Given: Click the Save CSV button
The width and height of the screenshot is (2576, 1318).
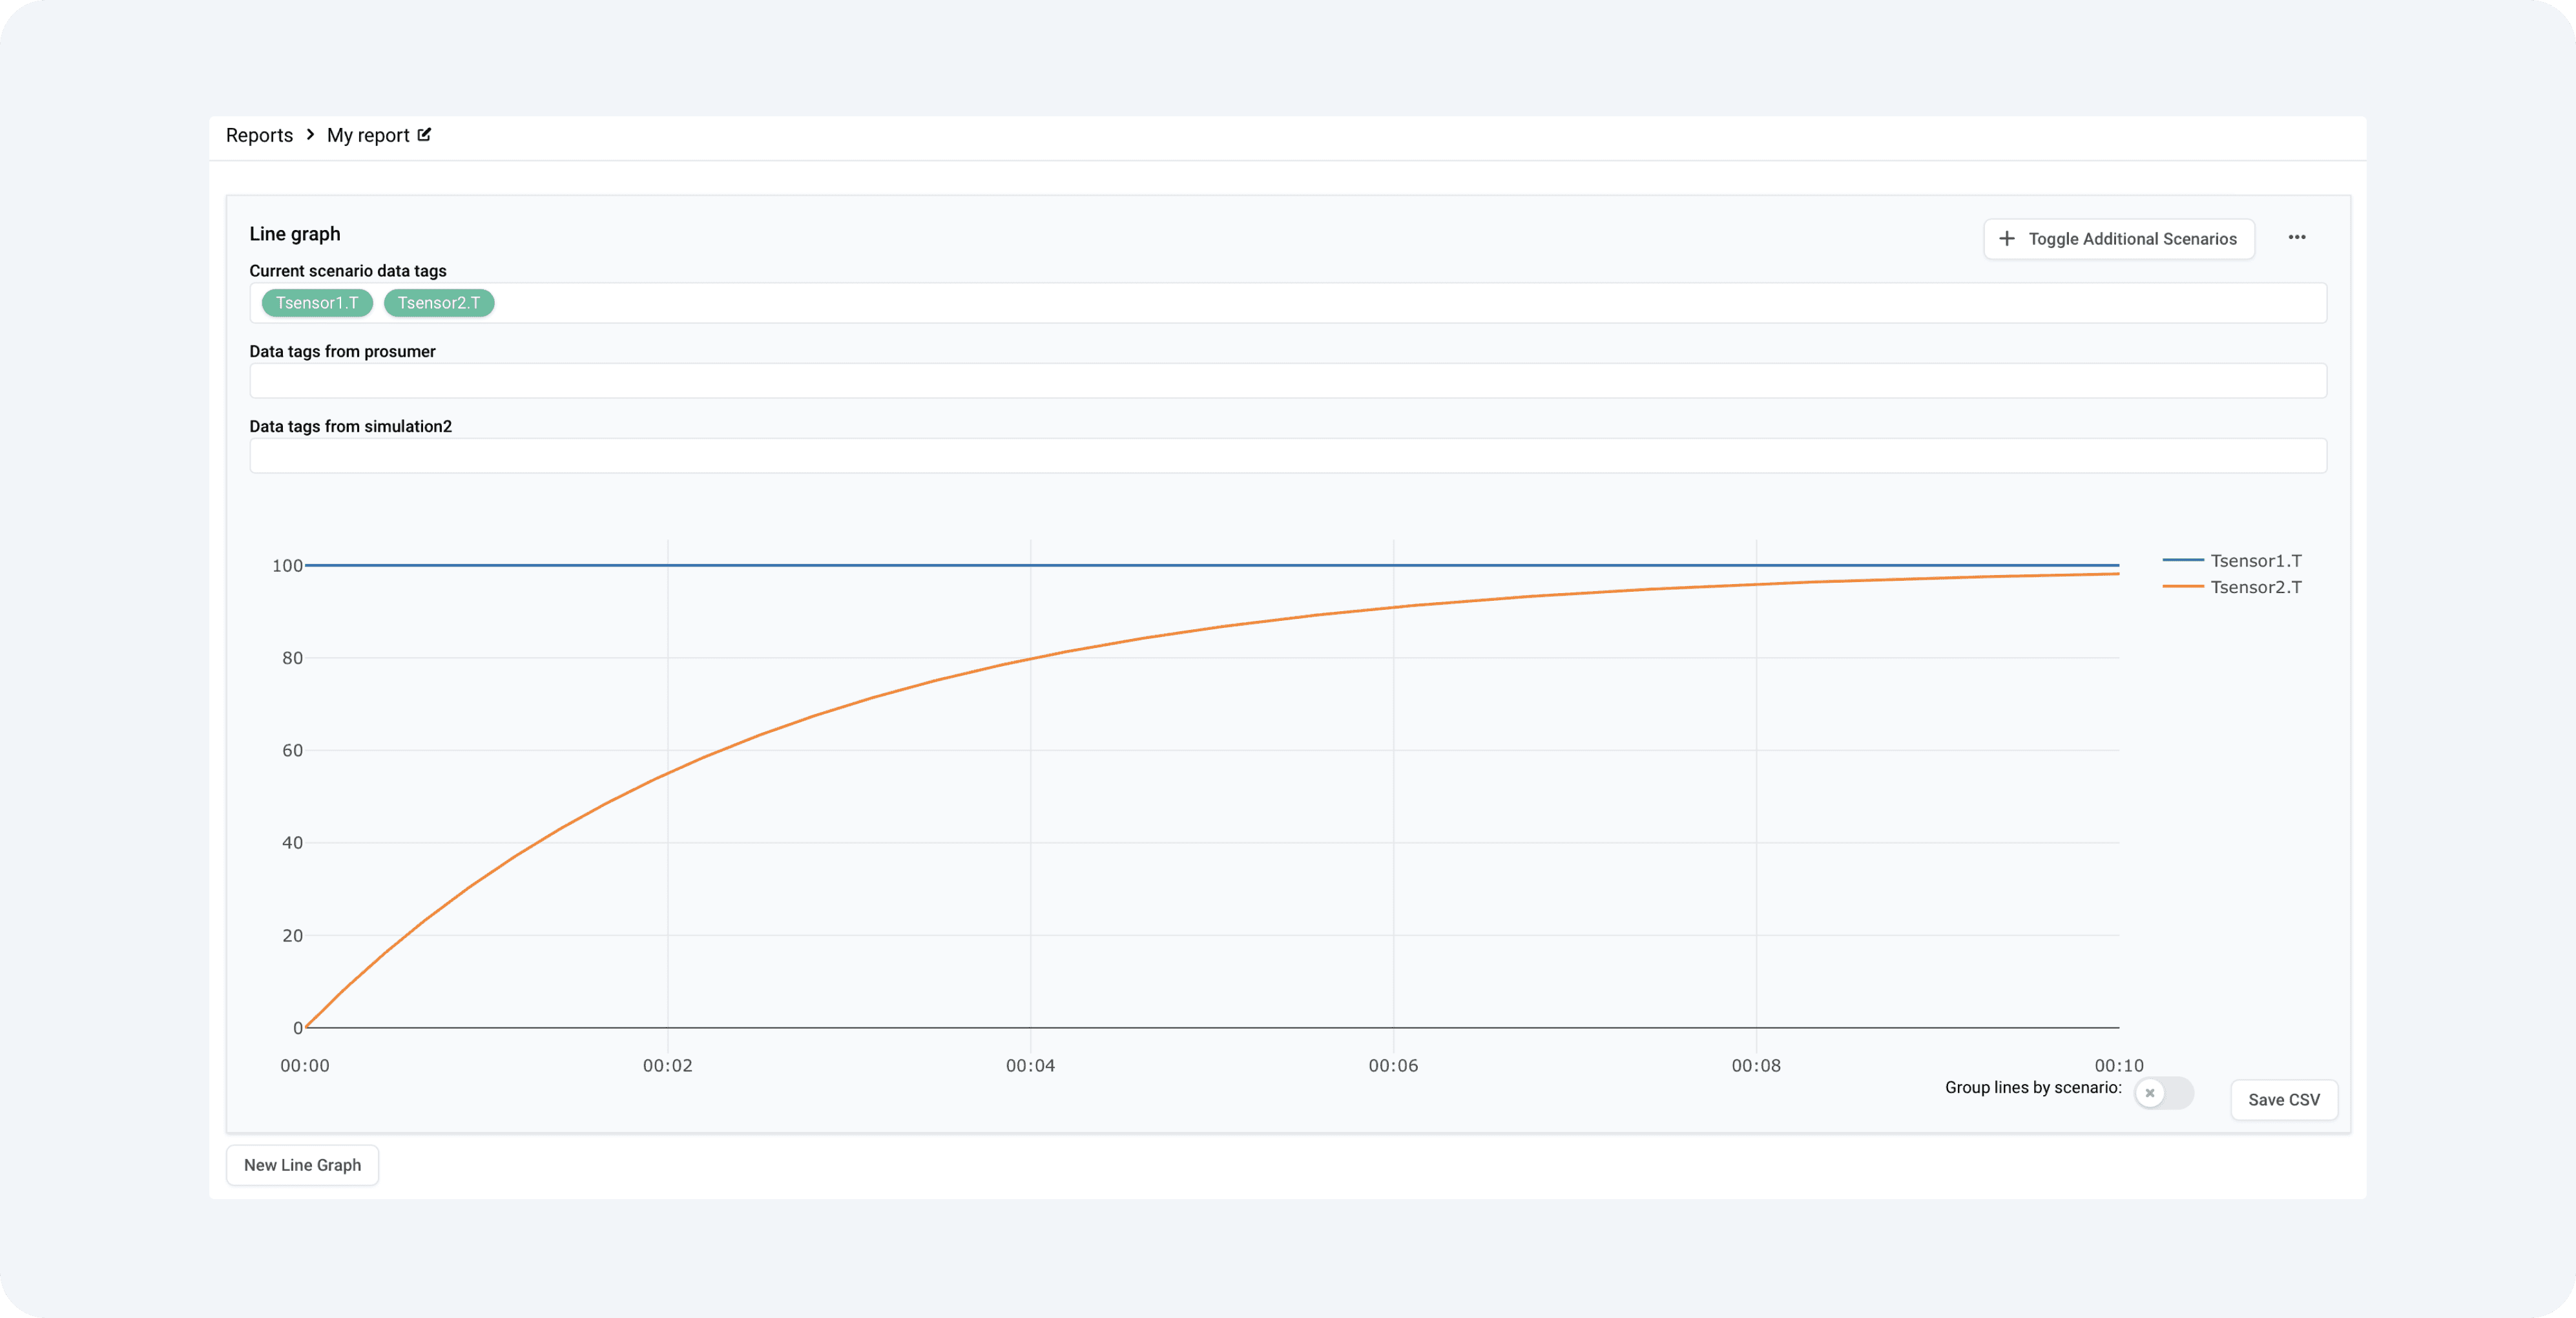Looking at the screenshot, I should coord(2284,1099).
